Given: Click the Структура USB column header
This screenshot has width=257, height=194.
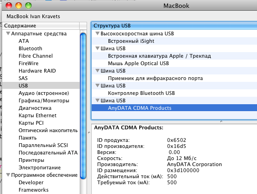Looking at the screenshot, I should 174,26.
